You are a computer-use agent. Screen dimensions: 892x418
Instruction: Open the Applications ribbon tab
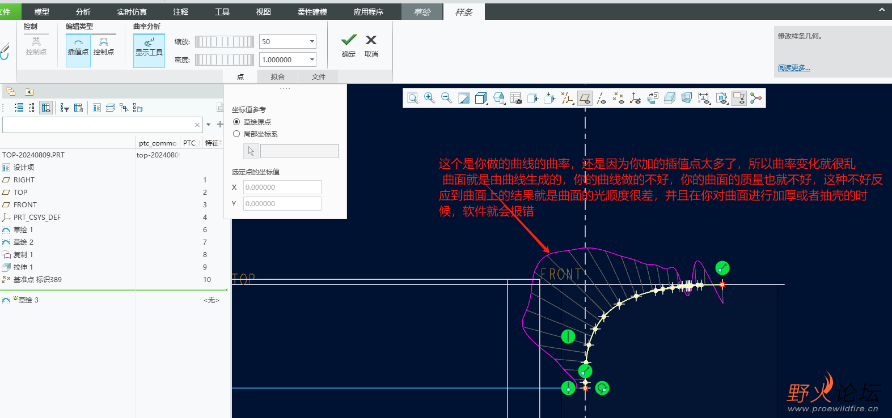tap(369, 12)
